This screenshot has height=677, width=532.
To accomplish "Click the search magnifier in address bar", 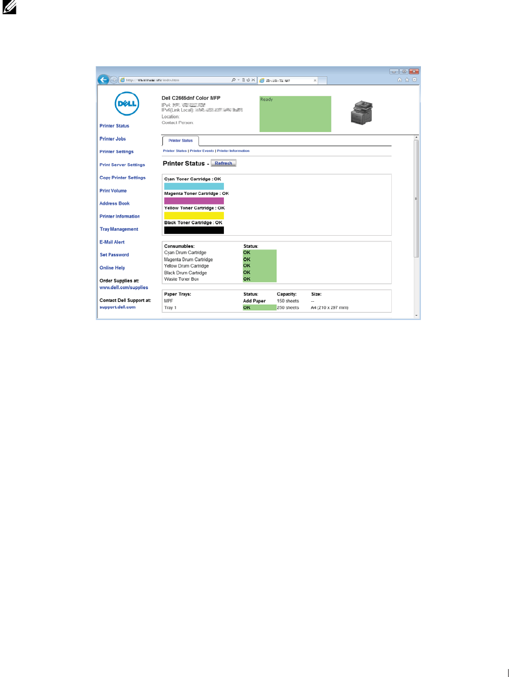I will click(x=233, y=80).
